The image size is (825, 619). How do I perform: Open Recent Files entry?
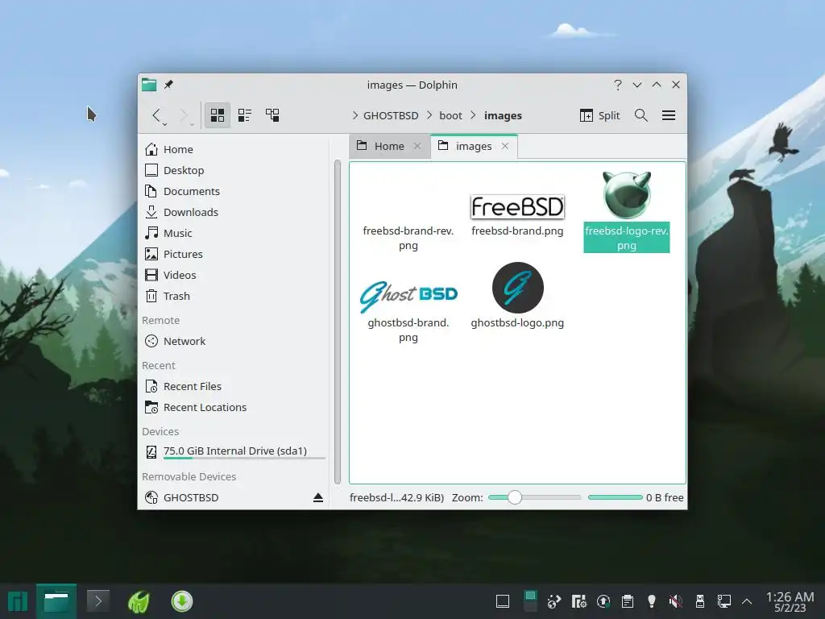pyautogui.click(x=234, y=386)
